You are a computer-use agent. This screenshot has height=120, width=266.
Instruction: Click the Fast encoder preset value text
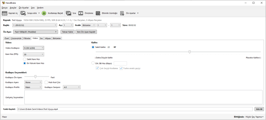(x=52, y=77)
